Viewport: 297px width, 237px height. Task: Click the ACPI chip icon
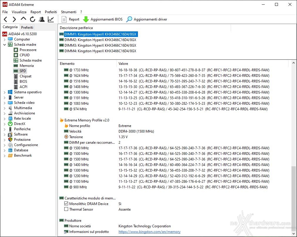point(16,87)
